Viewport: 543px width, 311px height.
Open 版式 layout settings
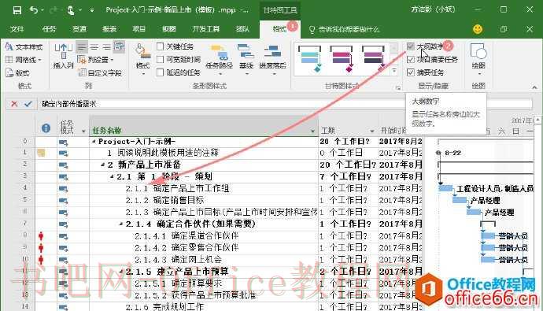(x=17, y=72)
